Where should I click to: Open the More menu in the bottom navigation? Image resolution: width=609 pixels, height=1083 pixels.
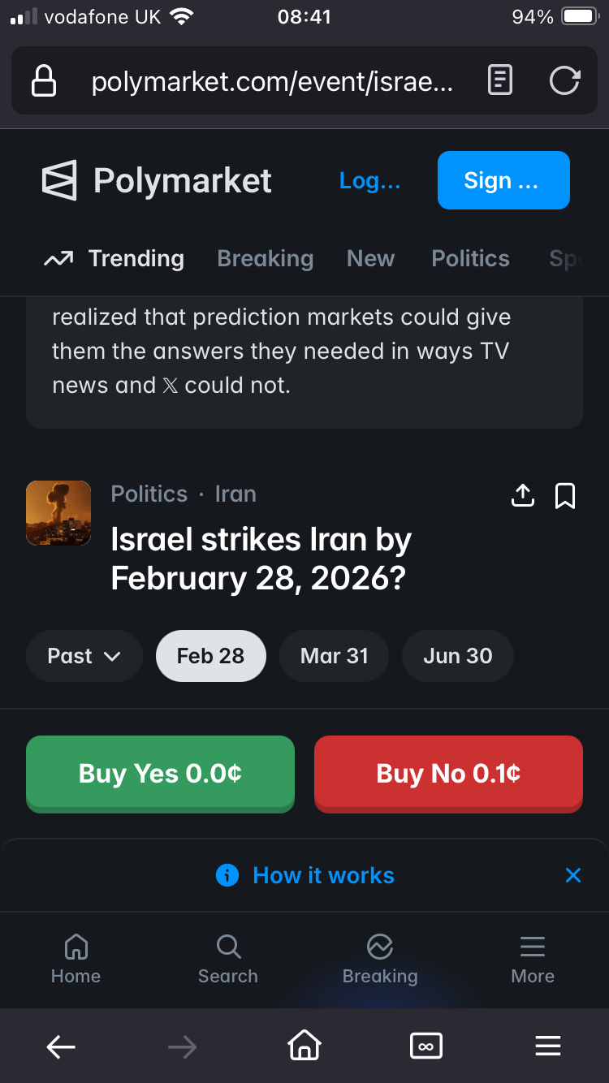coord(533,959)
